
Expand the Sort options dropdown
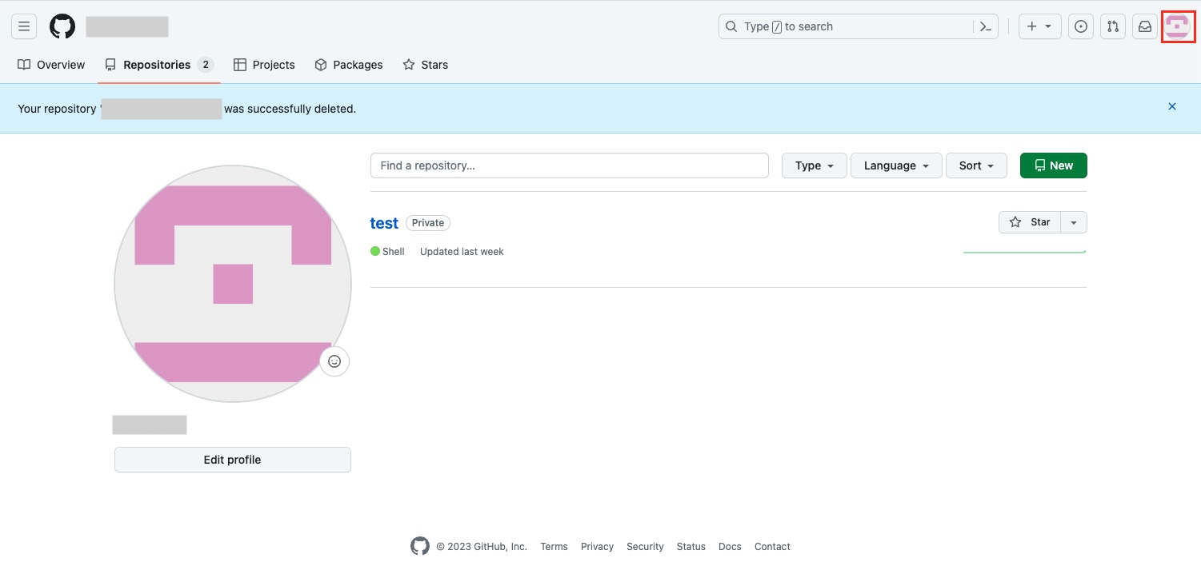click(976, 165)
